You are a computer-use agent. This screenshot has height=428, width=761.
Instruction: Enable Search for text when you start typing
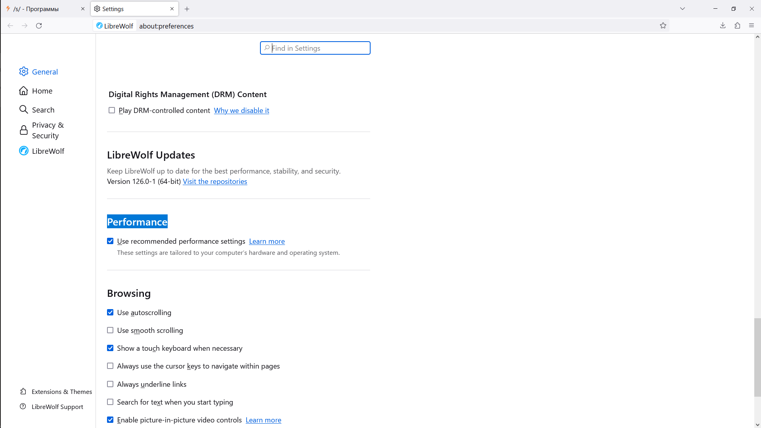point(110,402)
